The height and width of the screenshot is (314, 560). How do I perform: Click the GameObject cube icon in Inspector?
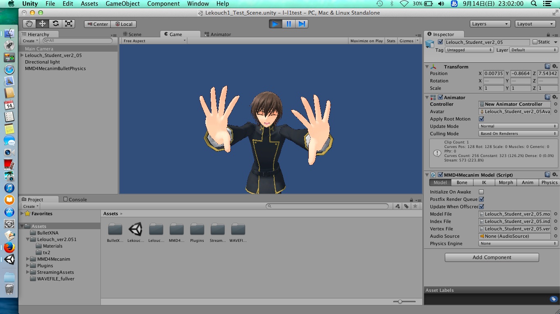[430, 43]
